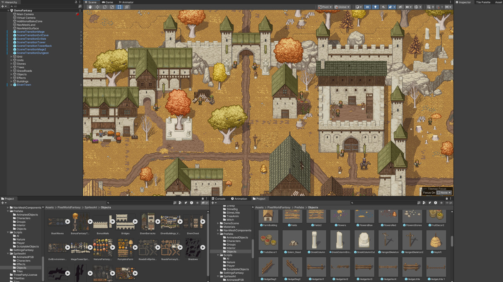Toggle the Effects visibility in Scene view

pos(390,7)
